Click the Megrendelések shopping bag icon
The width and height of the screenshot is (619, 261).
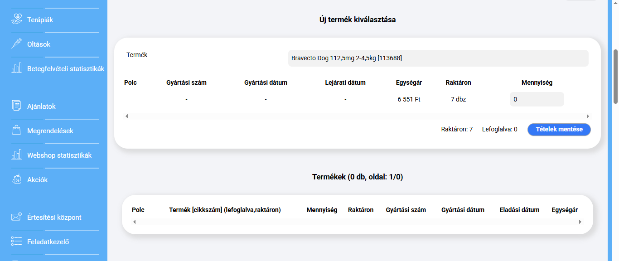click(x=17, y=130)
